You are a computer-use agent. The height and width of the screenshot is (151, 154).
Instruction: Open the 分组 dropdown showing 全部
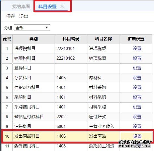pos(32,28)
